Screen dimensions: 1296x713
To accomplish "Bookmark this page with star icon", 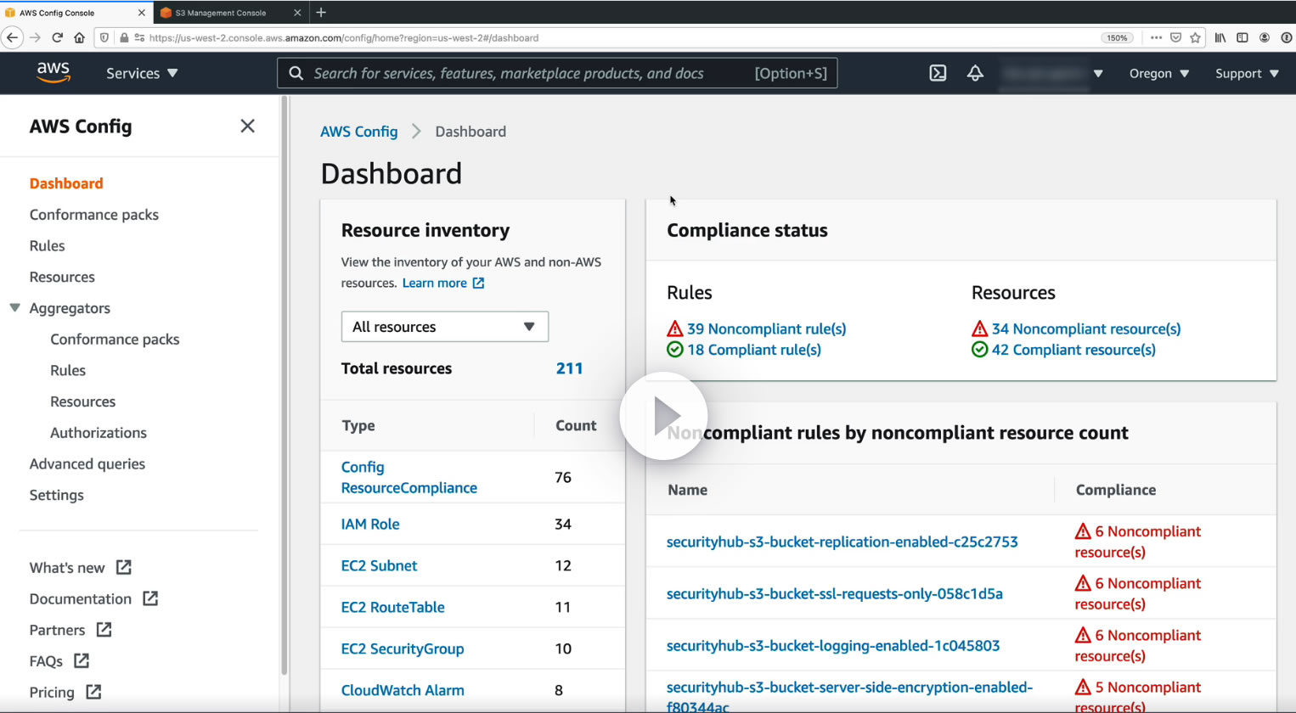I will [x=1195, y=37].
